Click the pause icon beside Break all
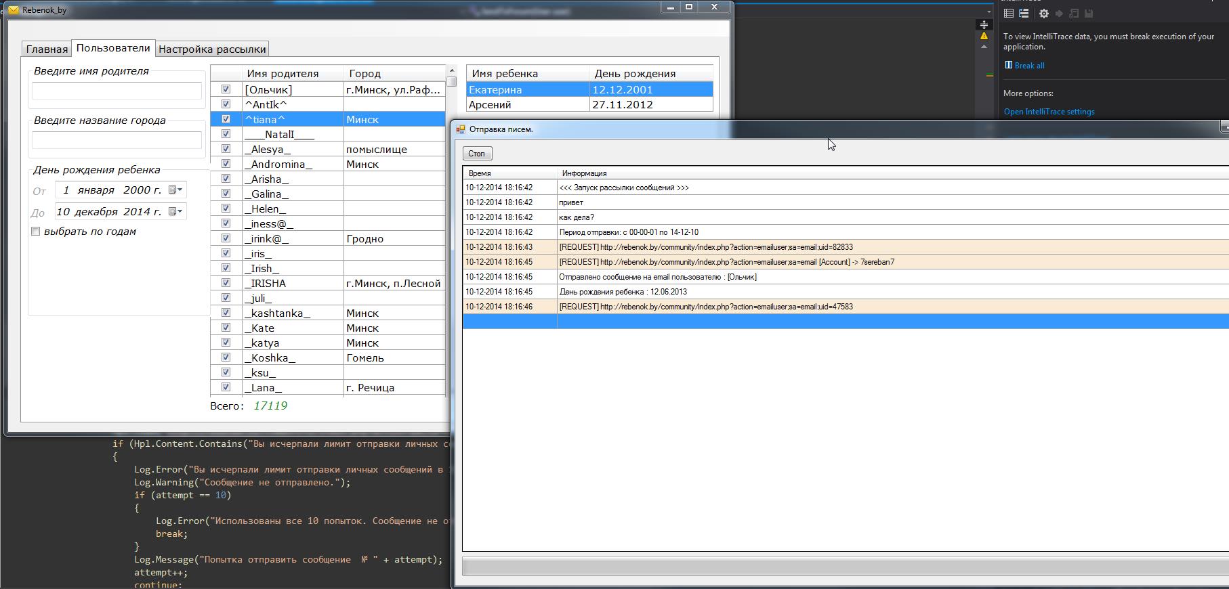Image resolution: width=1229 pixels, height=589 pixels. [1008, 65]
